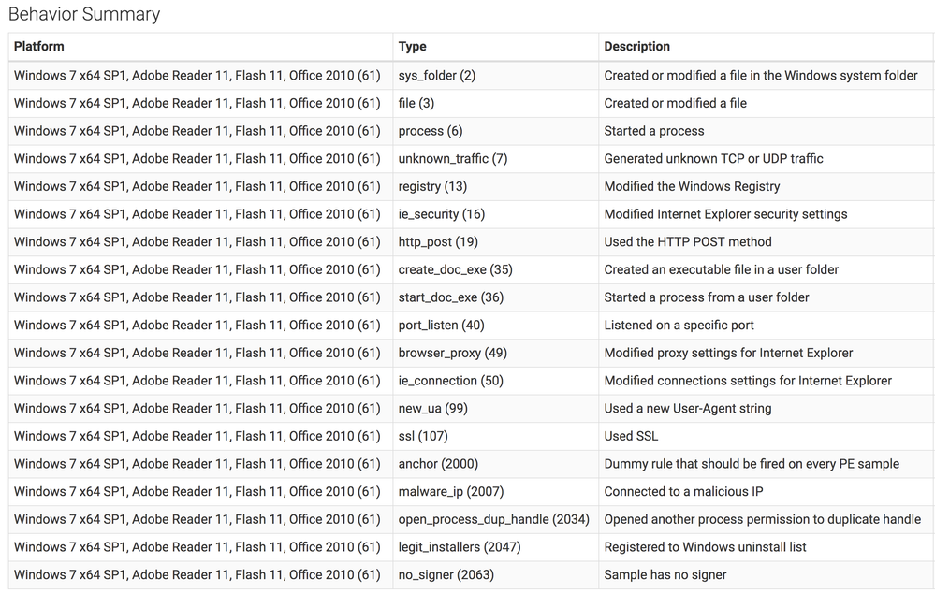Select the sys_folder (2) type cell
This screenshot has width=935, height=594.
436,76
